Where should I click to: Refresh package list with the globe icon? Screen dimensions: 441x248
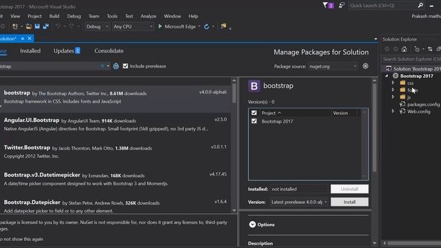point(116,66)
